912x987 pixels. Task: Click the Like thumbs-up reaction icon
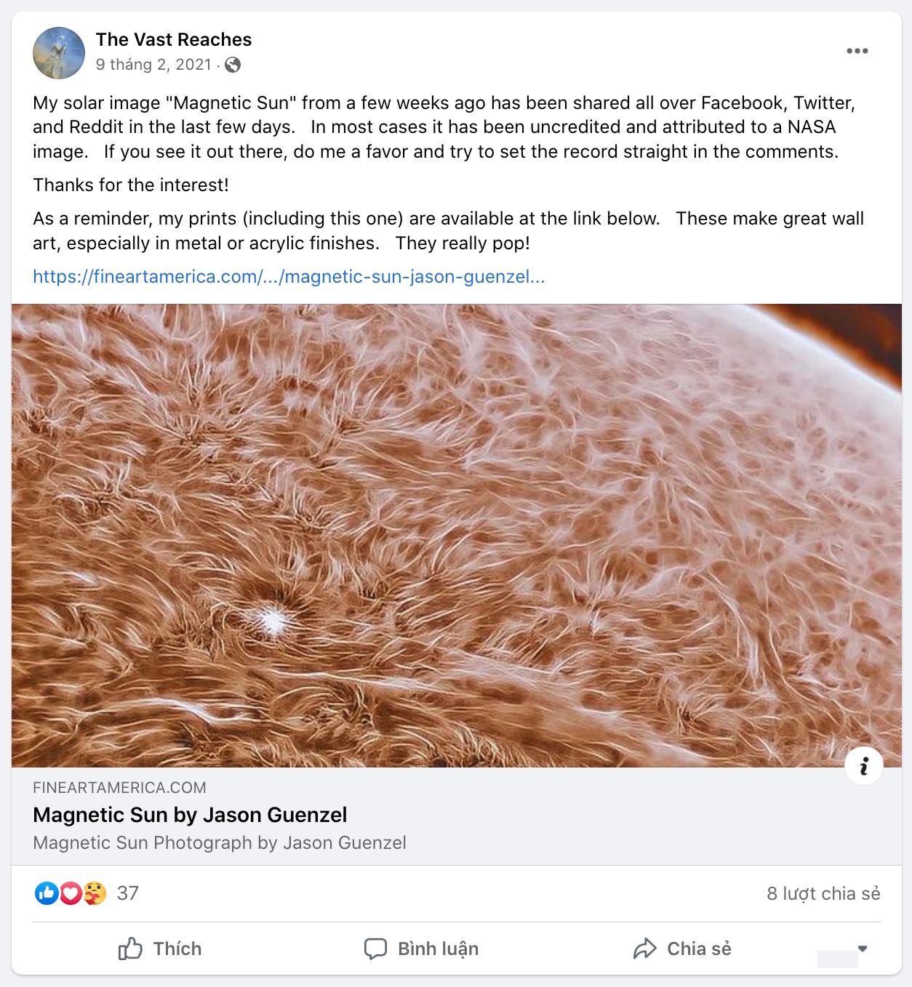point(47,894)
